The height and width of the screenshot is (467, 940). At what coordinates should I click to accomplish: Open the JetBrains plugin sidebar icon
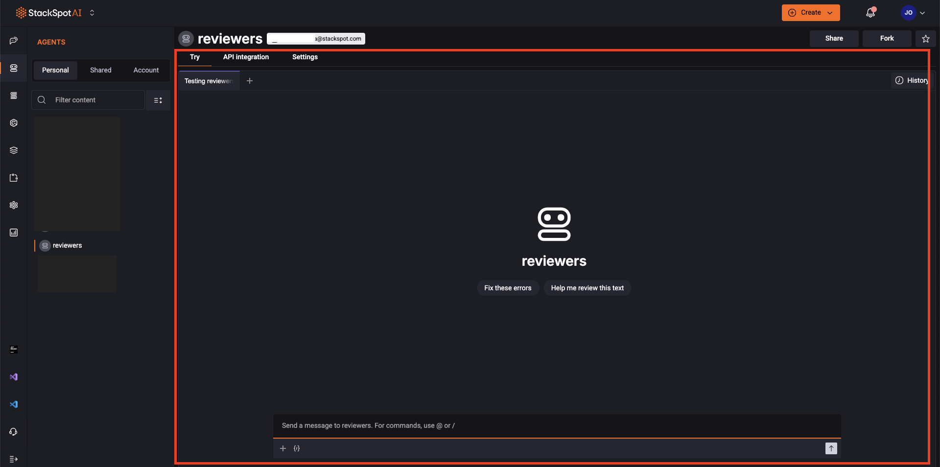pos(14,350)
